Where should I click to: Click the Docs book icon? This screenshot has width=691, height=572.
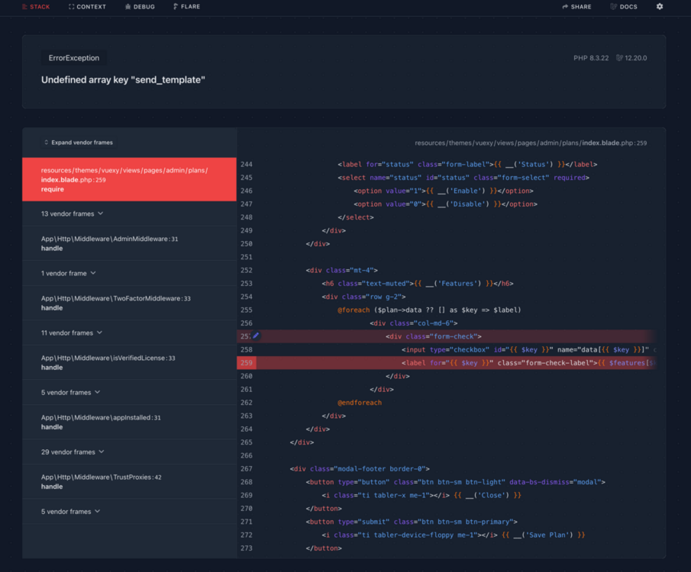coord(613,7)
